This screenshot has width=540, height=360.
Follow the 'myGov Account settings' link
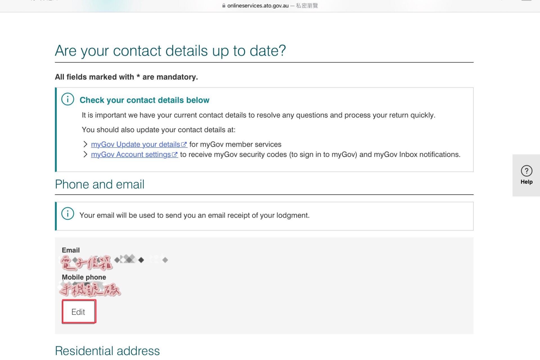[x=131, y=155]
